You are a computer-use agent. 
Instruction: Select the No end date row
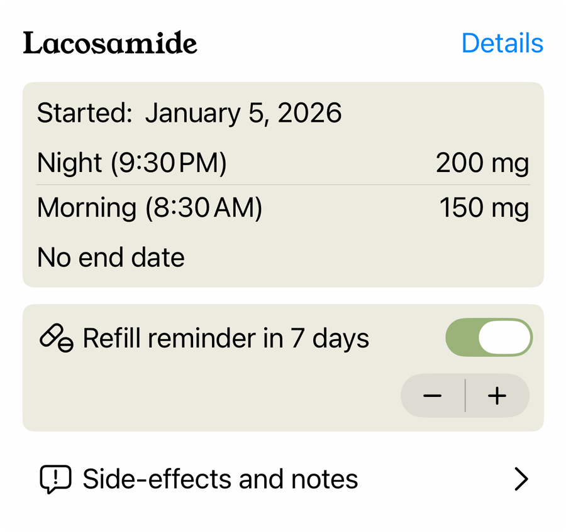coord(111,258)
